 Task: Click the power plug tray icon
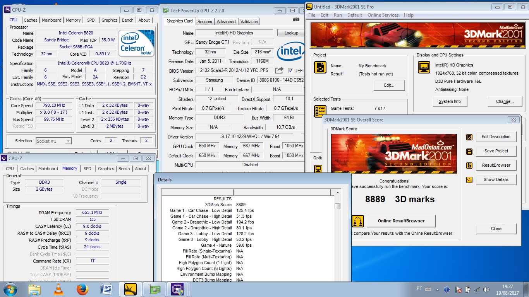pyautogui.click(x=467, y=289)
